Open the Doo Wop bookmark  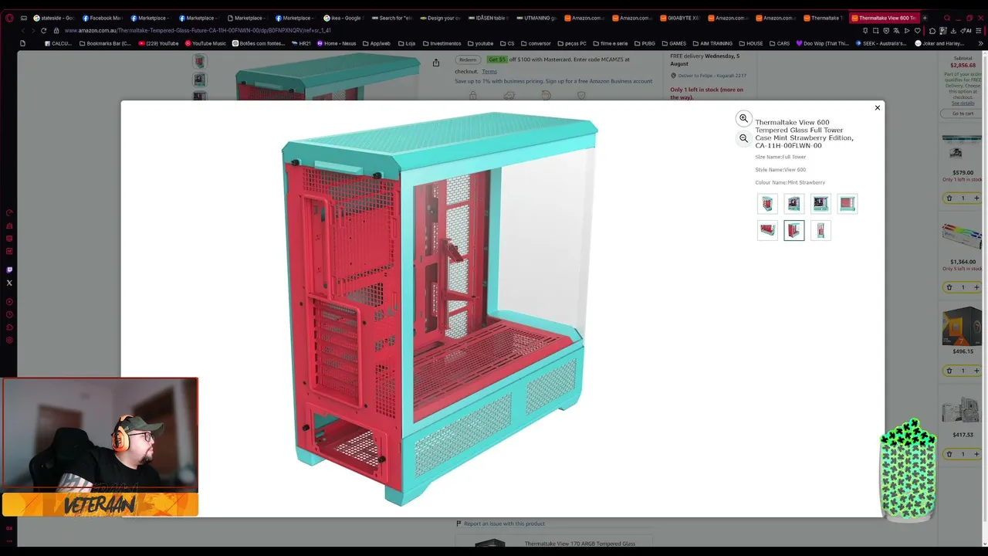(823, 43)
